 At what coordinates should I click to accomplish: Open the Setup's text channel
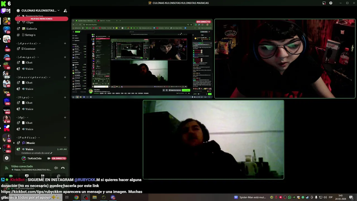coord(42,35)
